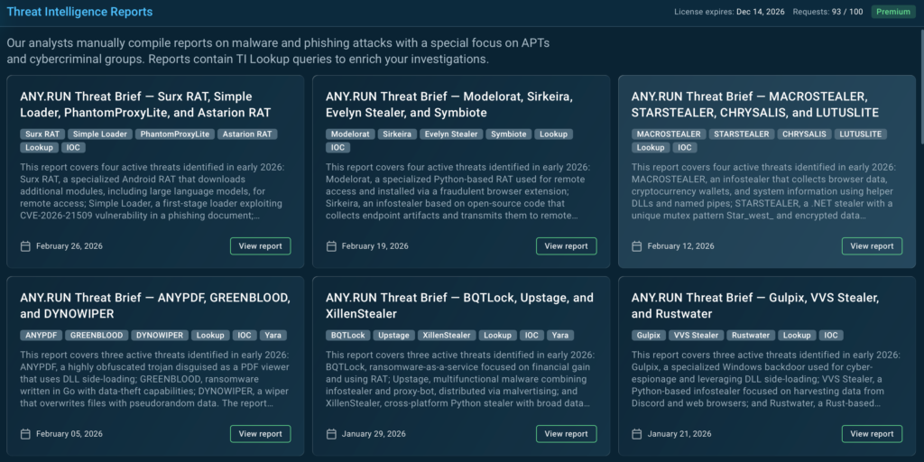Open the Modelorat brief via View report
The image size is (924, 462).
pos(566,246)
